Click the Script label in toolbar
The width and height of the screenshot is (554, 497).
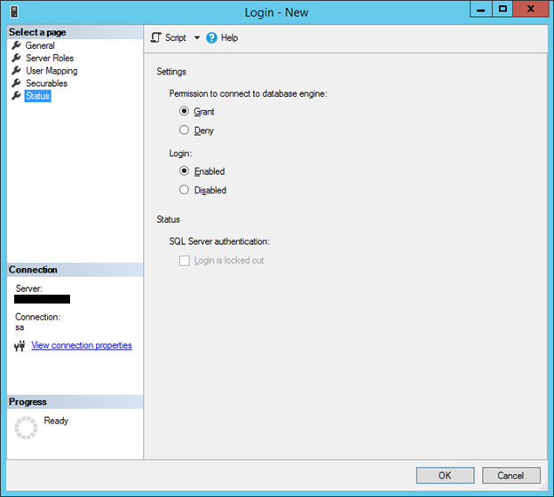coord(175,38)
